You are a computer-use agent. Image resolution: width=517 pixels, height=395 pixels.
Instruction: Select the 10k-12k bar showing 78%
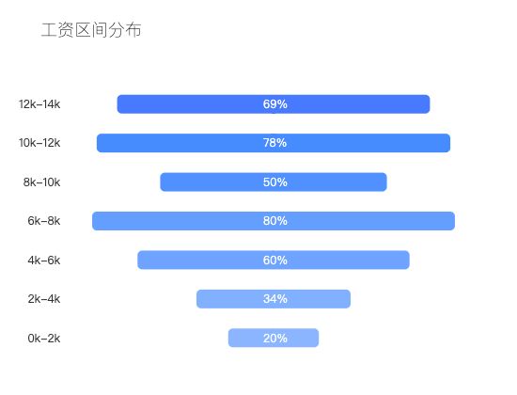point(274,143)
